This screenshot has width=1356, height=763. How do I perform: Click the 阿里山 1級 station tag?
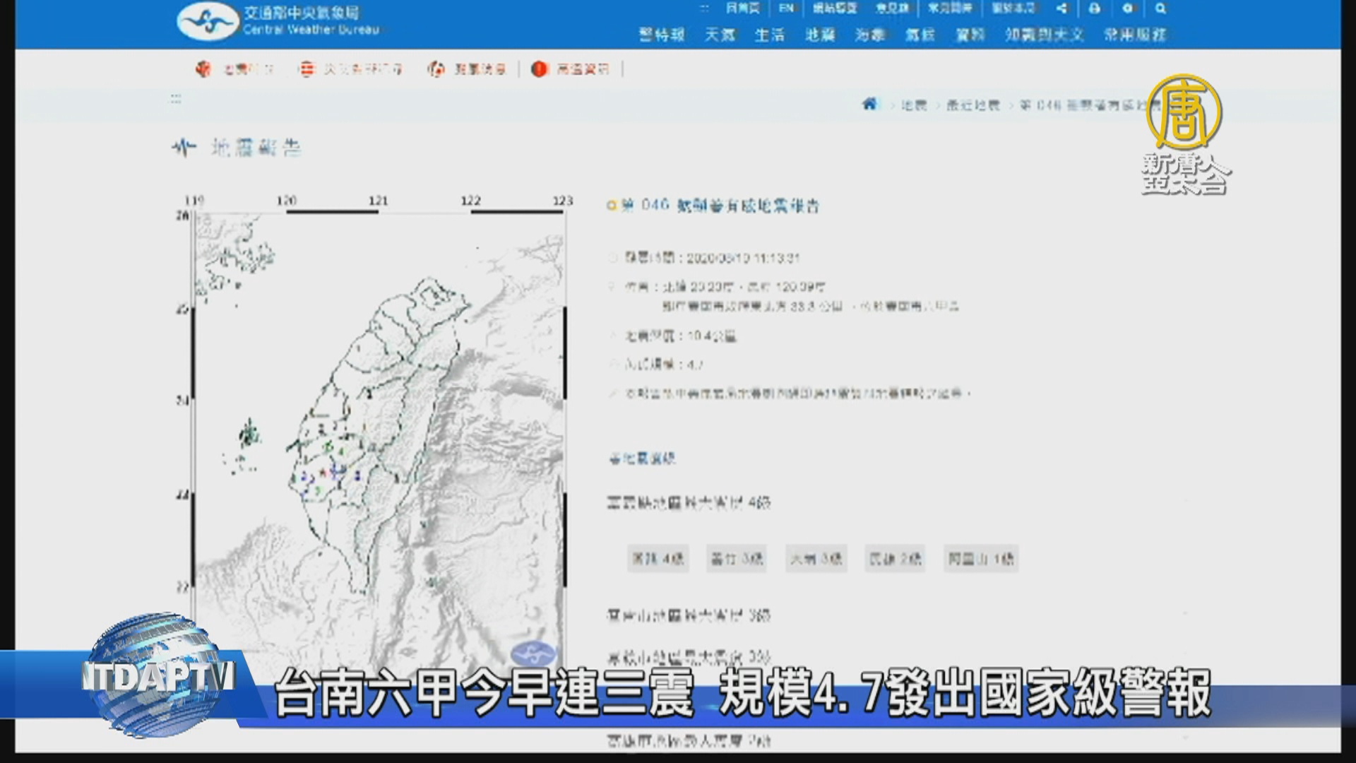(x=981, y=559)
